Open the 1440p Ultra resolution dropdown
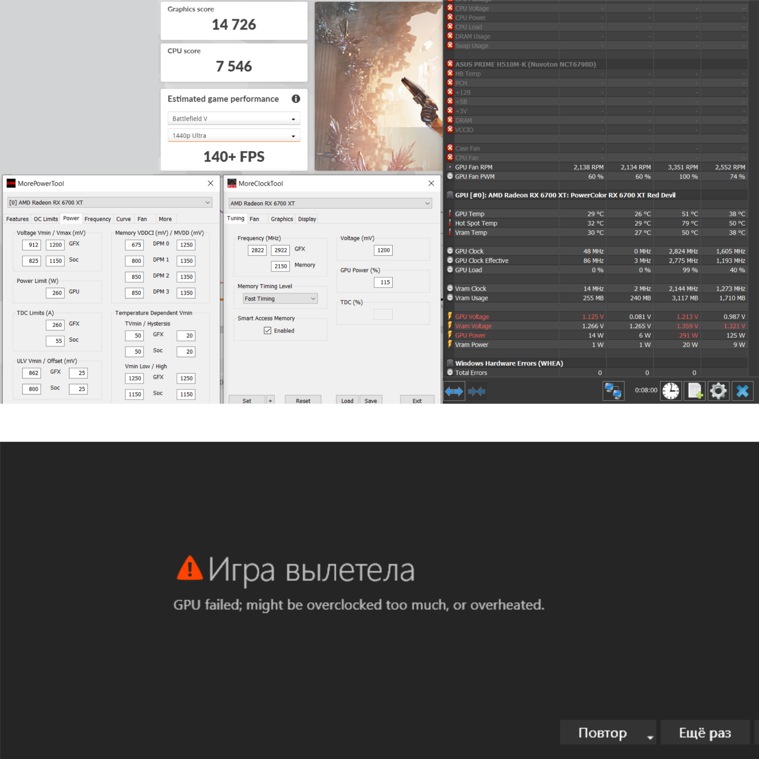Viewport: 759px width, 759px height. [234, 136]
